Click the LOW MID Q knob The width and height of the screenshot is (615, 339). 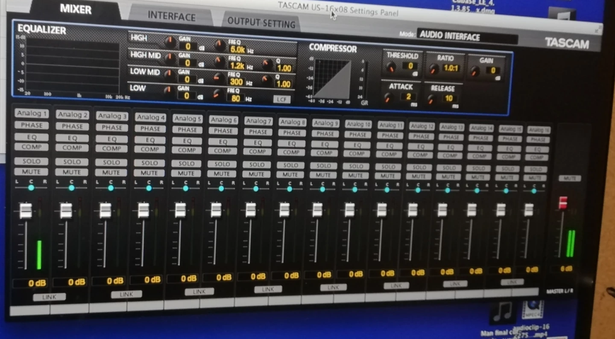[x=267, y=80]
